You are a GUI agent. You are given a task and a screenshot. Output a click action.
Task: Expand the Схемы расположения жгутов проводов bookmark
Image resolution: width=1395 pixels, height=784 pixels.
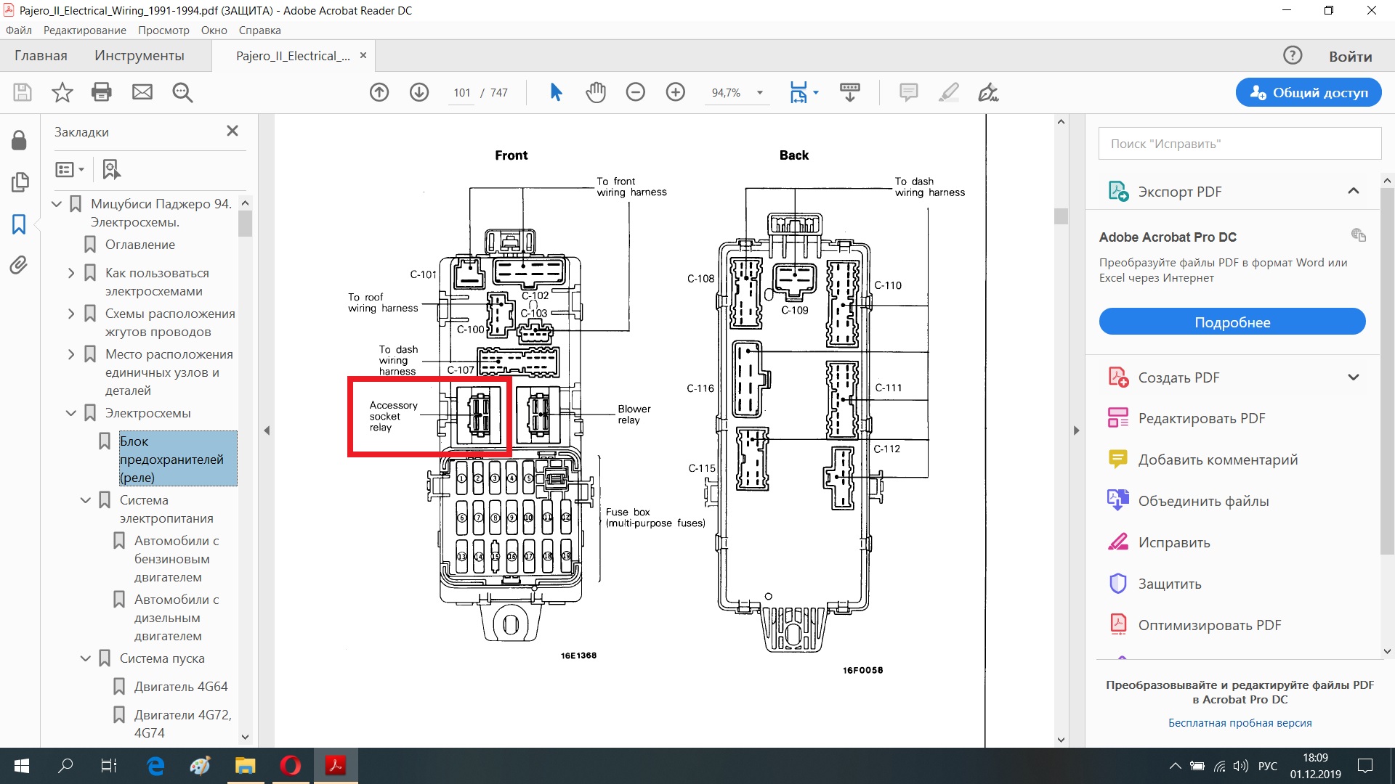point(71,314)
